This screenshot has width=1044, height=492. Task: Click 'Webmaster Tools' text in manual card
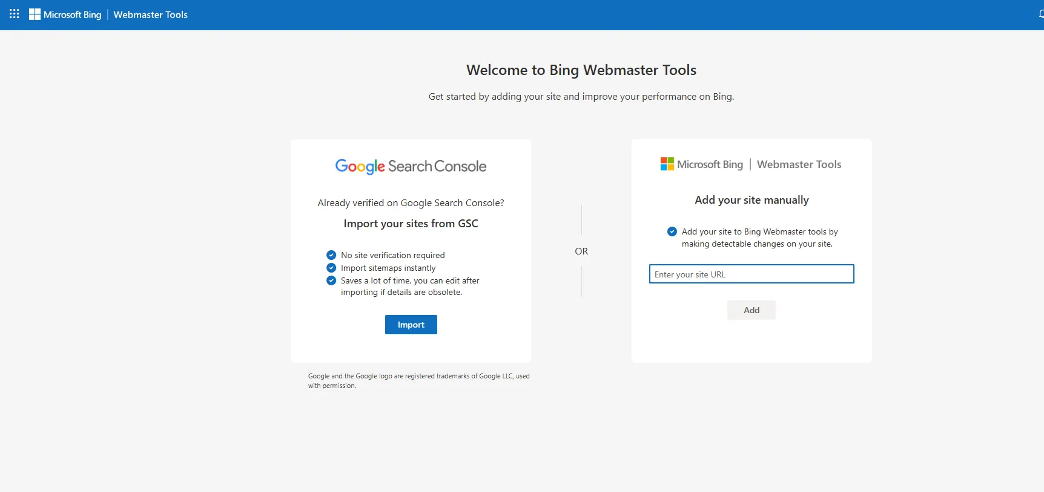pyautogui.click(x=799, y=164)
